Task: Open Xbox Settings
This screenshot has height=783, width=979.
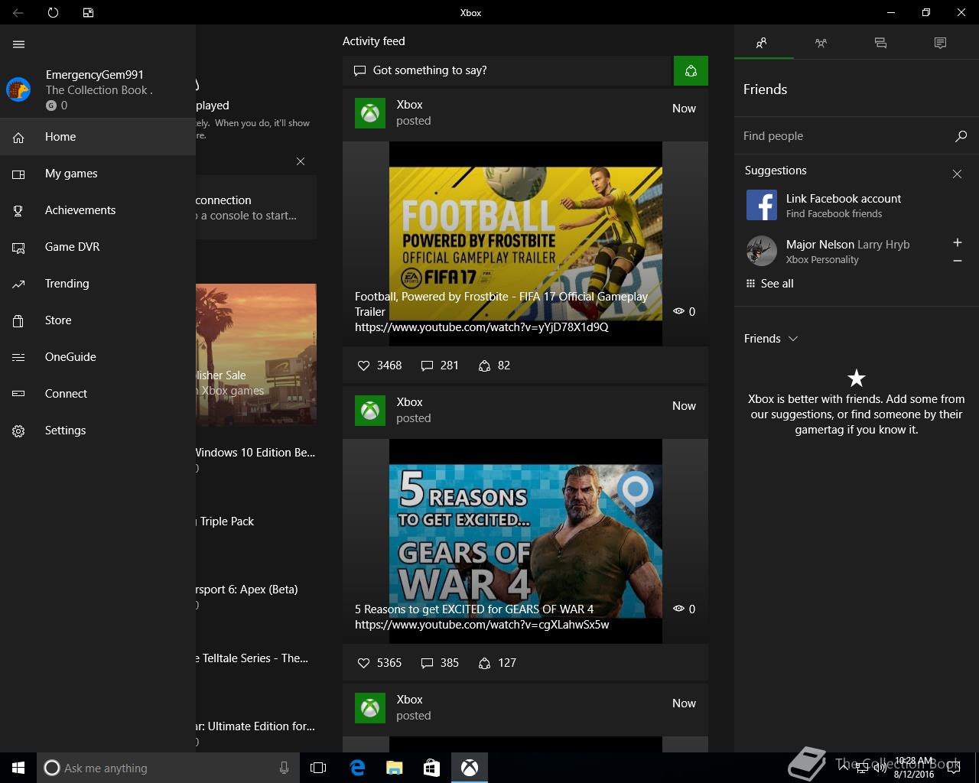Action: pos(98,430)
